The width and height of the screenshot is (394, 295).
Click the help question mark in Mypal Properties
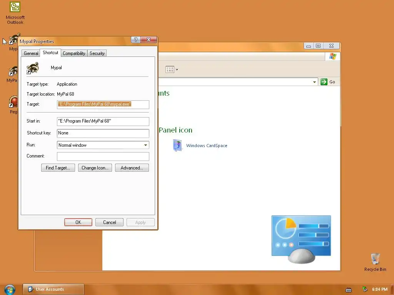(135, 40)
